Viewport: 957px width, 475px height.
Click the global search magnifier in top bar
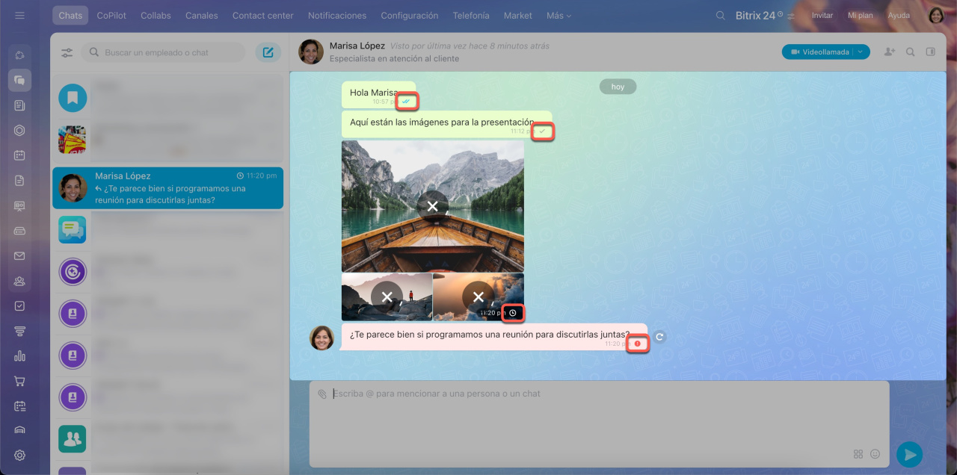pos(721,15)
